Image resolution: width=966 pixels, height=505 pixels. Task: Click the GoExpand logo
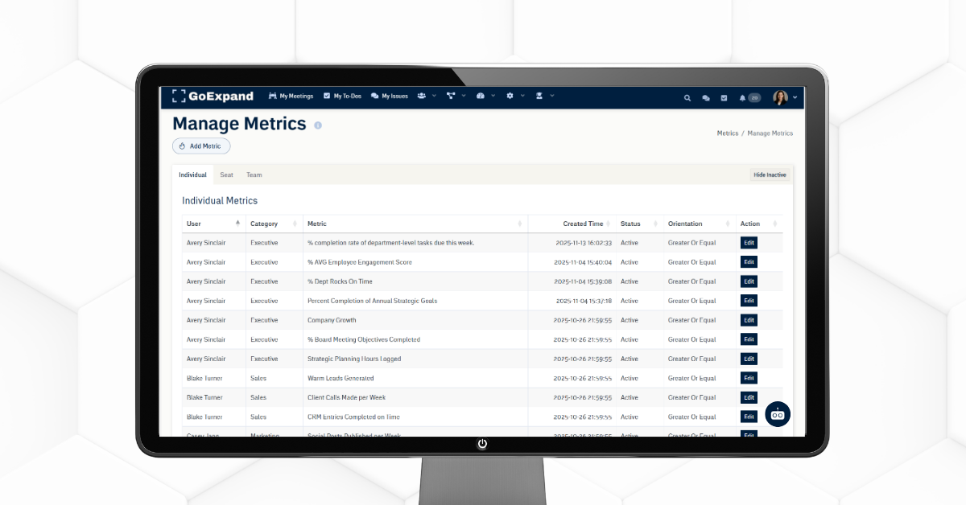pyautogui.click(x=213, y=96)
